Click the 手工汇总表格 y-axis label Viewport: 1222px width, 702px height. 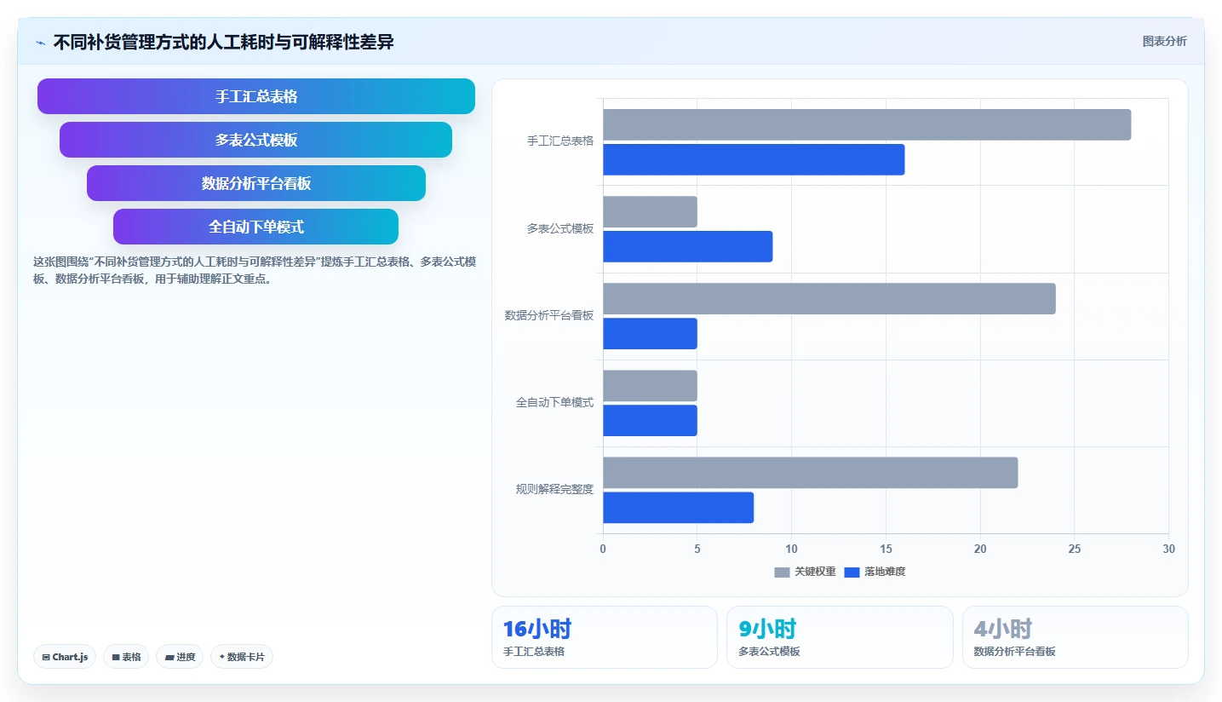pyautogui.click(x=559, y=141)
